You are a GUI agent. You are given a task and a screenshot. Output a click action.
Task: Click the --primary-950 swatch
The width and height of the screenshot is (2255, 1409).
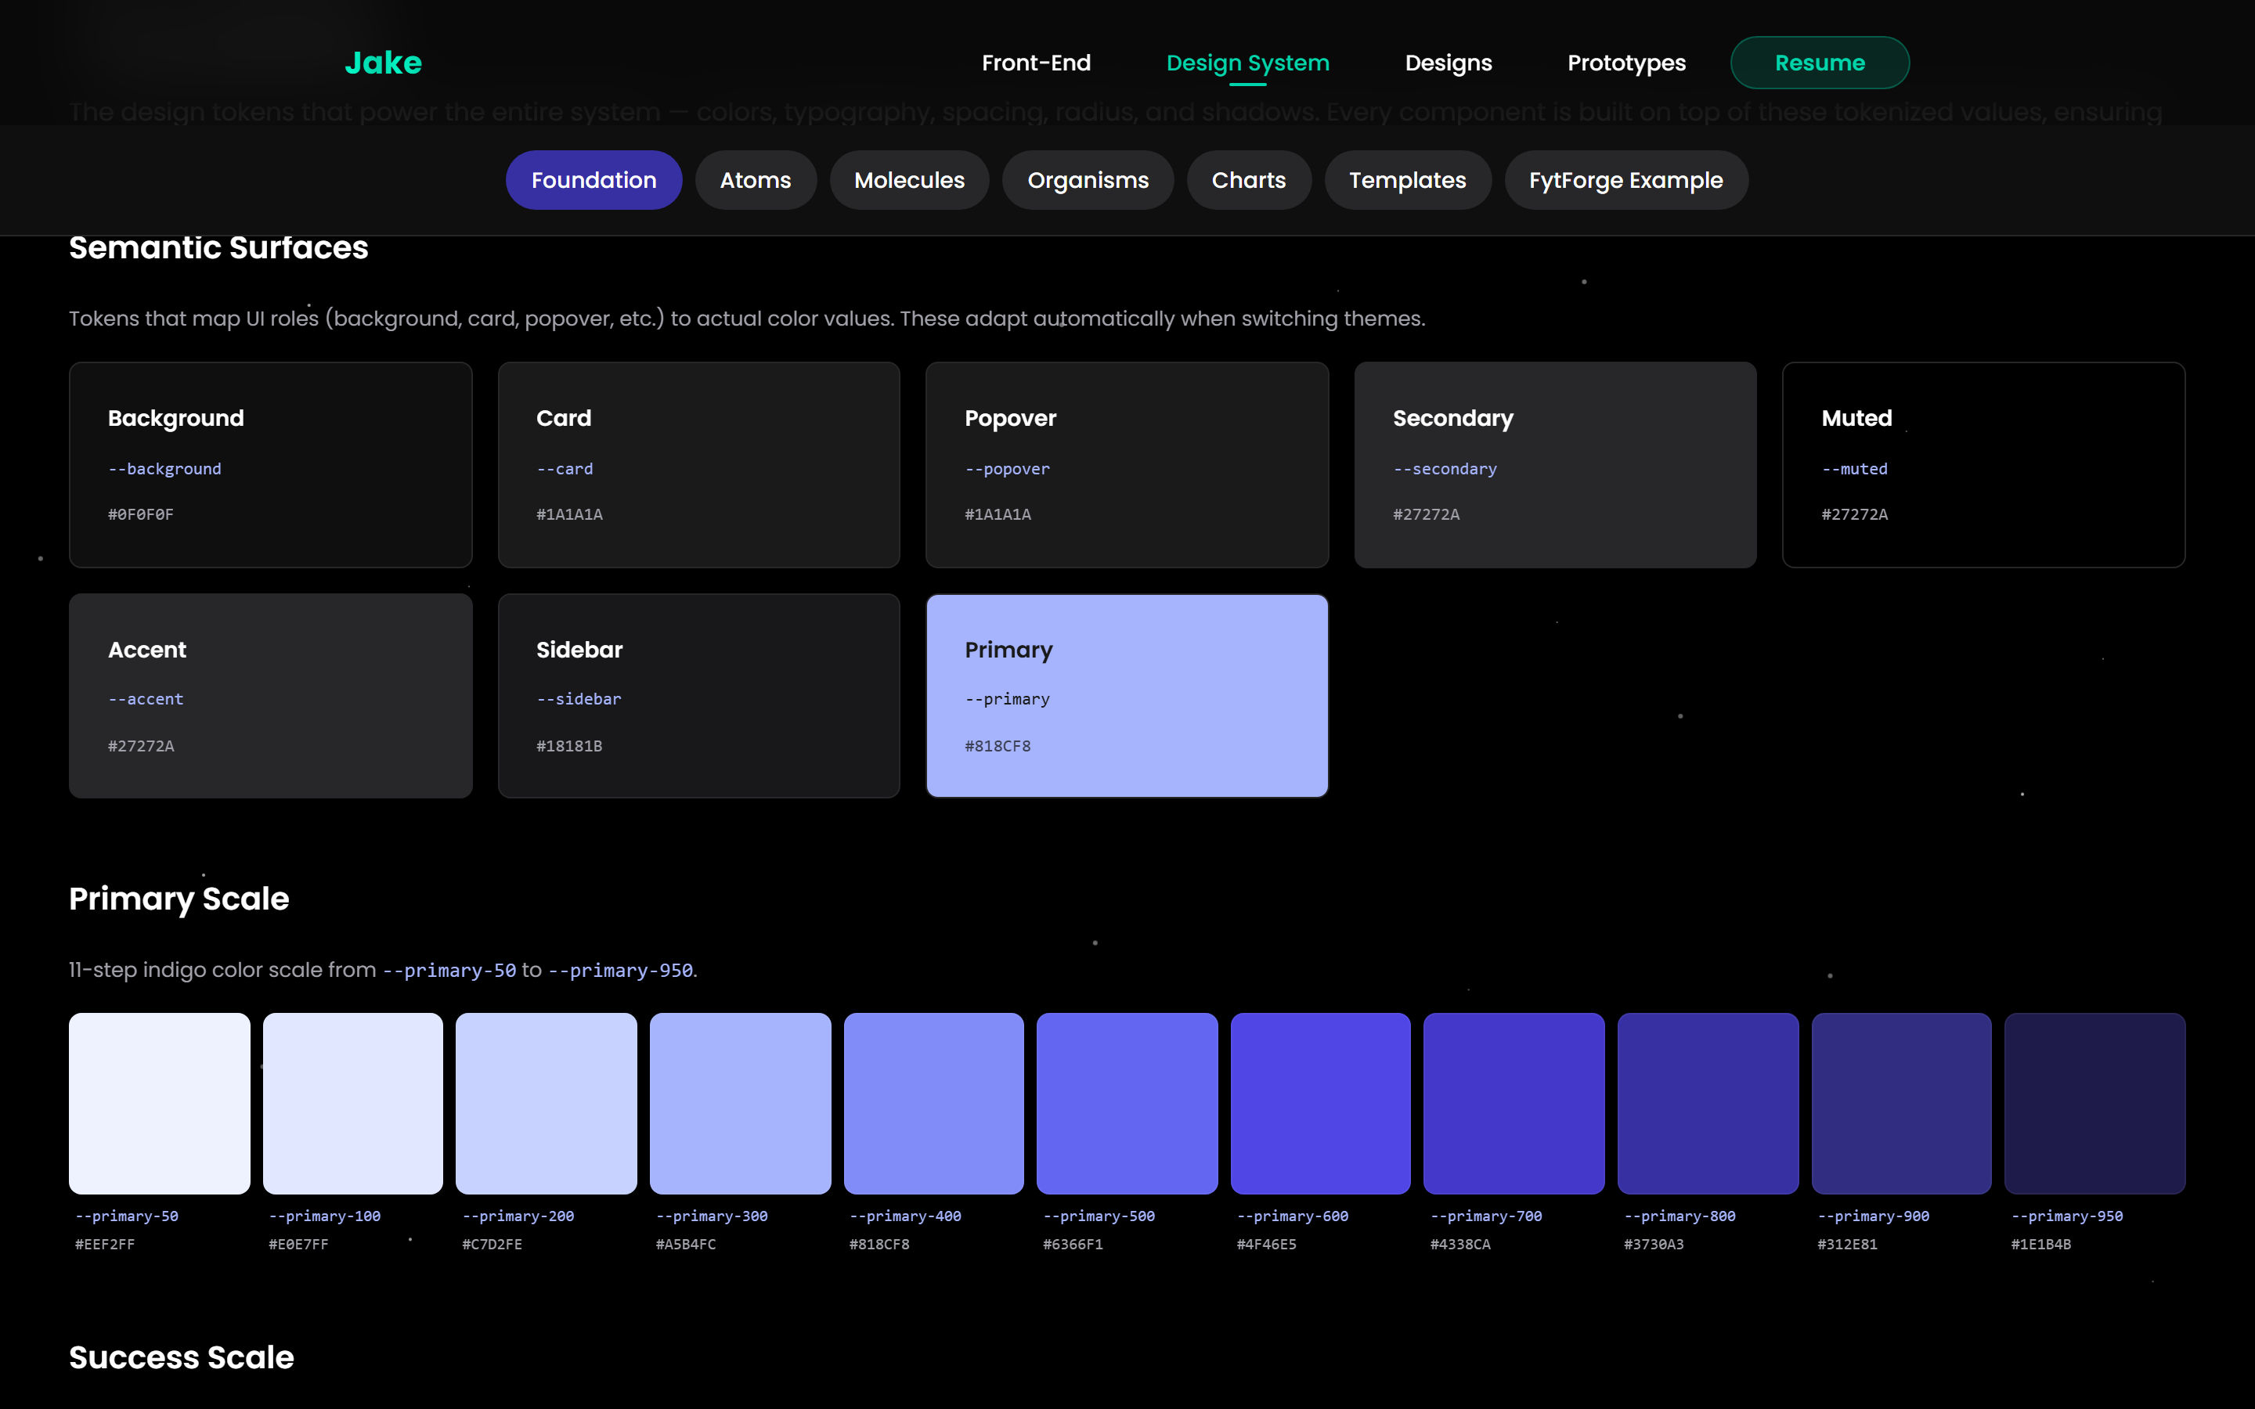point(2094,1102)
